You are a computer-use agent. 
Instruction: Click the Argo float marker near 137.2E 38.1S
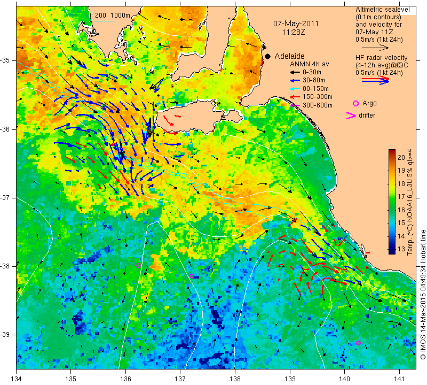click(x=192, y=276)
